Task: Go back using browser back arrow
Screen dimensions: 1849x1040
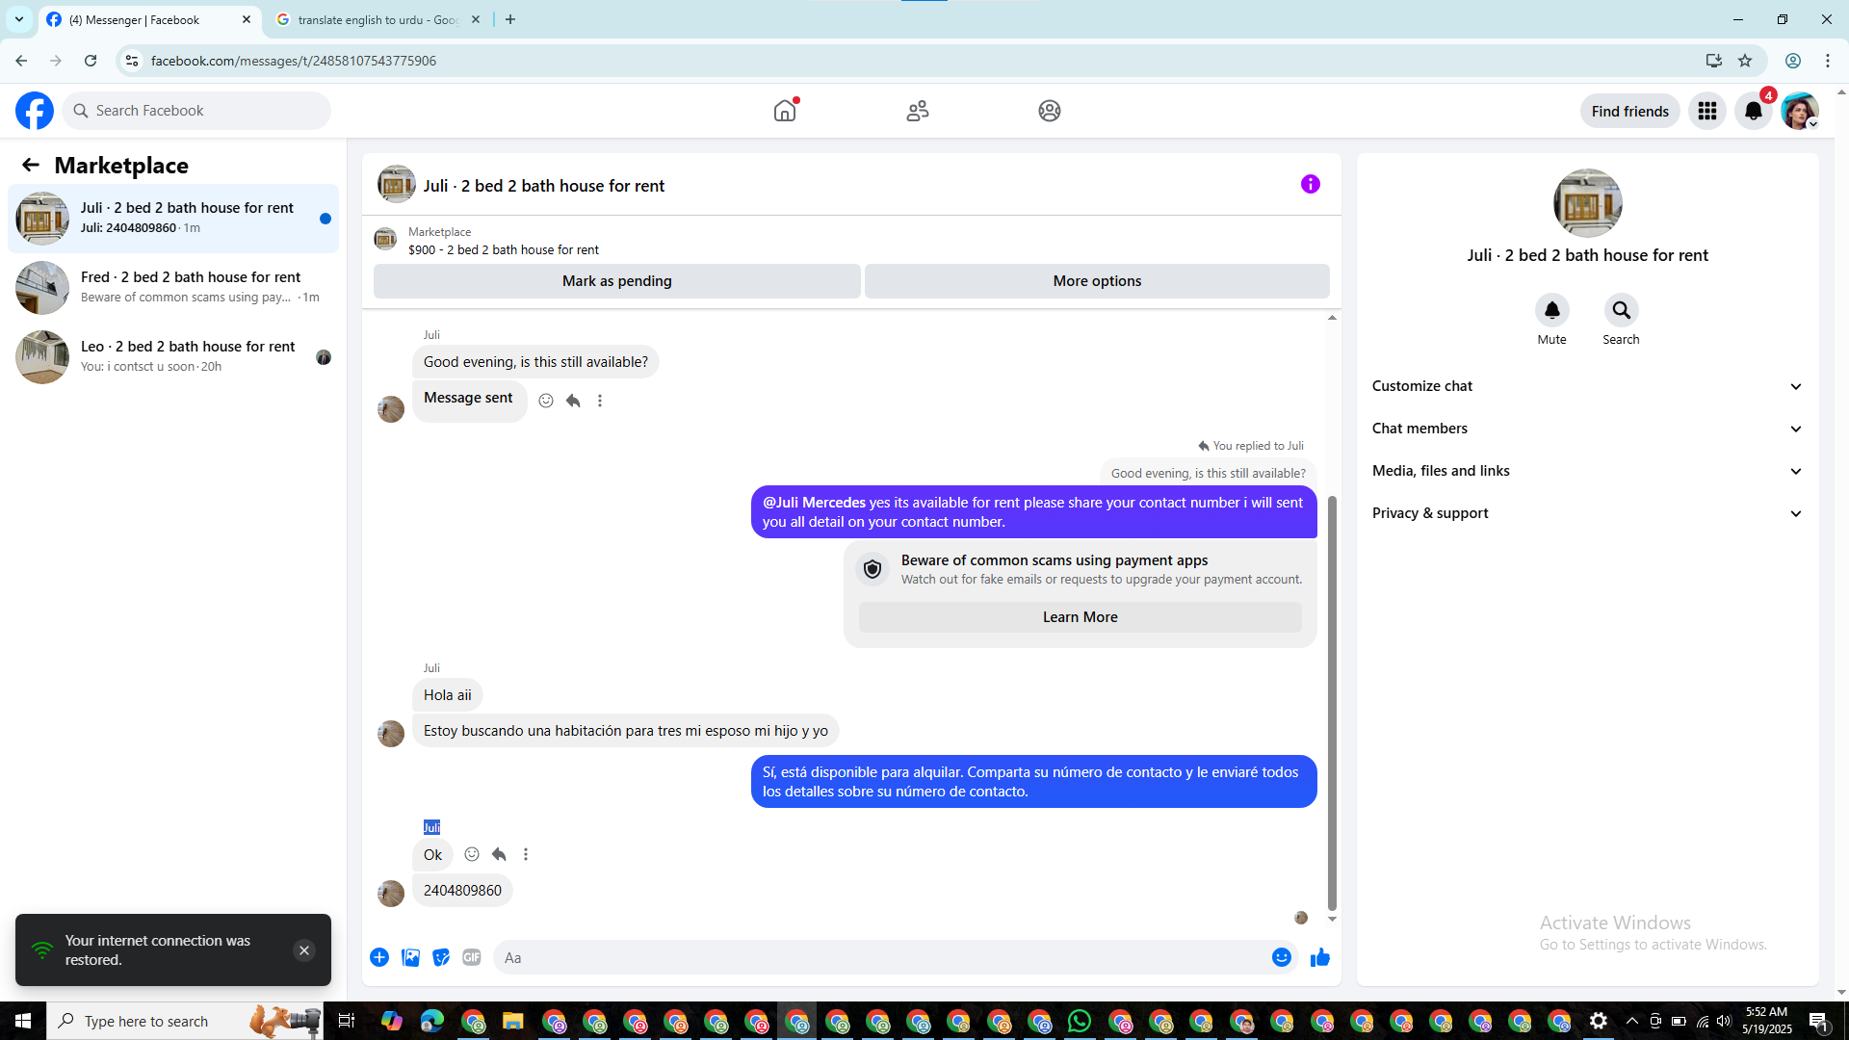Action: (x=21, y=61)
